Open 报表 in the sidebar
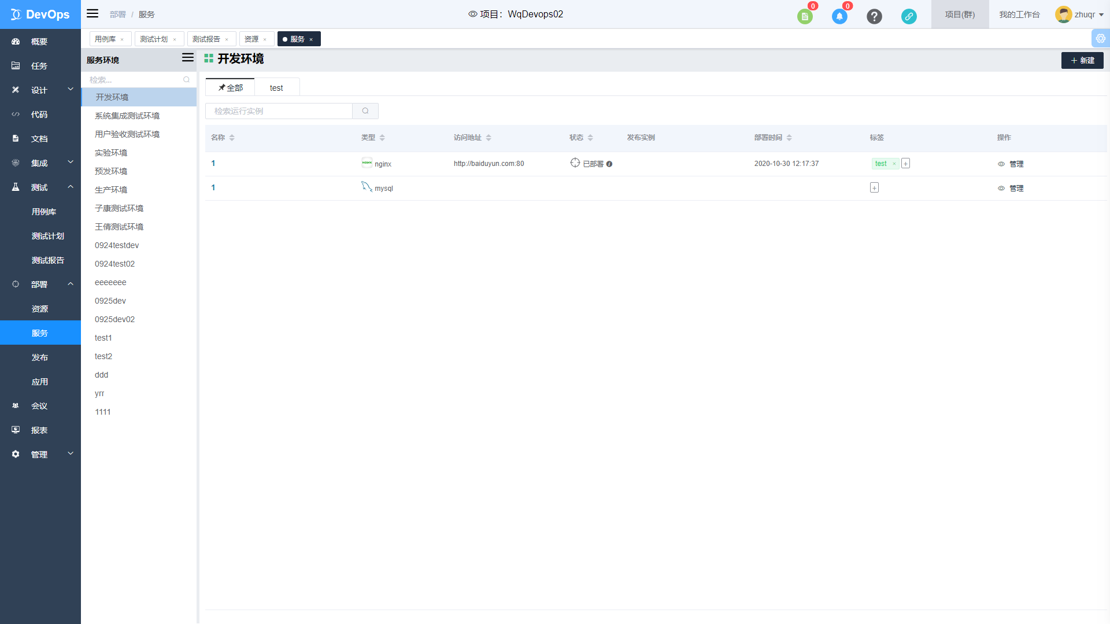 [40, 430]
